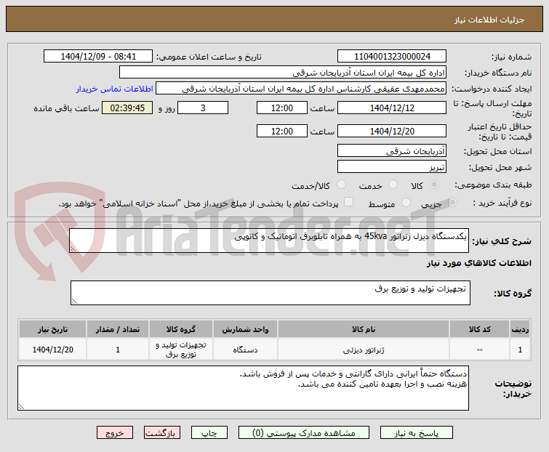The width and height of the screenshot is (549, 452).
Task: Select the متوسط purchase type radio
Action: [406, 202]
